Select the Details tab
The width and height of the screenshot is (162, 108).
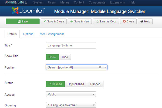(12, 34)
